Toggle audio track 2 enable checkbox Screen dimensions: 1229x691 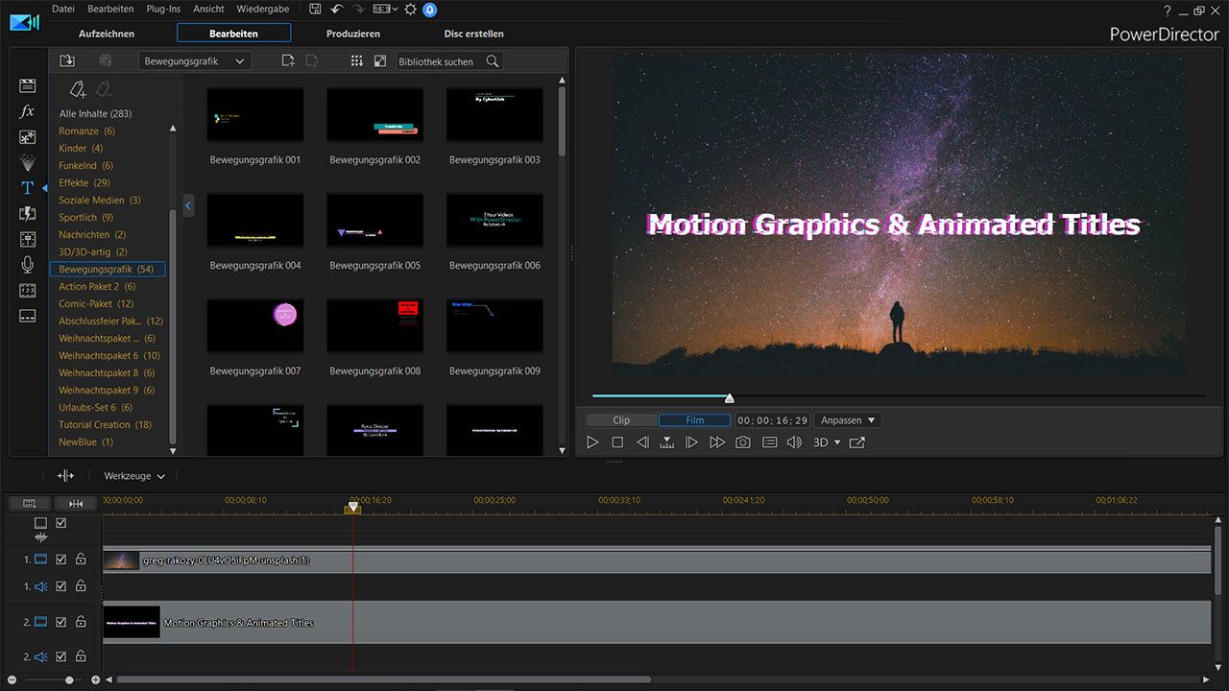[61, 657]
